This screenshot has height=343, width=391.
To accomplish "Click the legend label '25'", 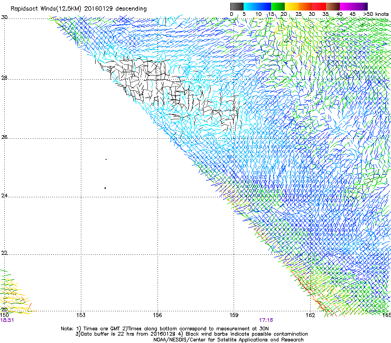I will pos(299,14).
